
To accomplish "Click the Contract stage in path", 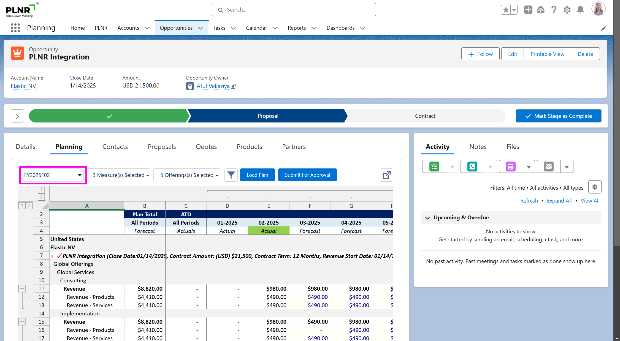I will pyautogui.click(x=425, y=116).
